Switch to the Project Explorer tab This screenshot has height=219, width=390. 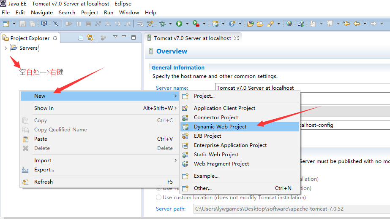point(30,38)
